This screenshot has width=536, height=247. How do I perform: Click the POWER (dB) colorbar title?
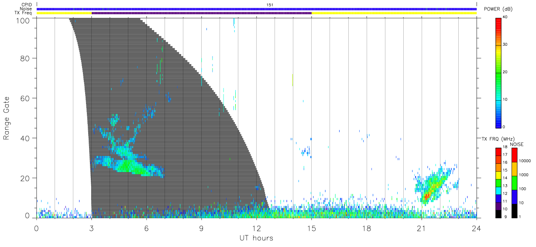click(x=498, y=9)
